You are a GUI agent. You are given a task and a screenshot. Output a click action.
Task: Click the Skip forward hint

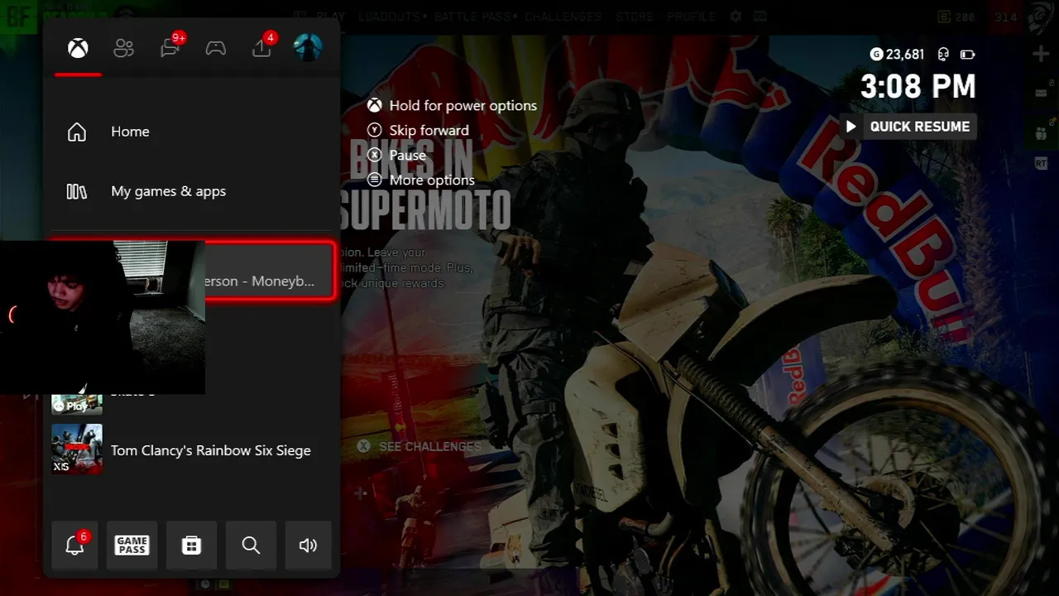(x=429, y=130)
